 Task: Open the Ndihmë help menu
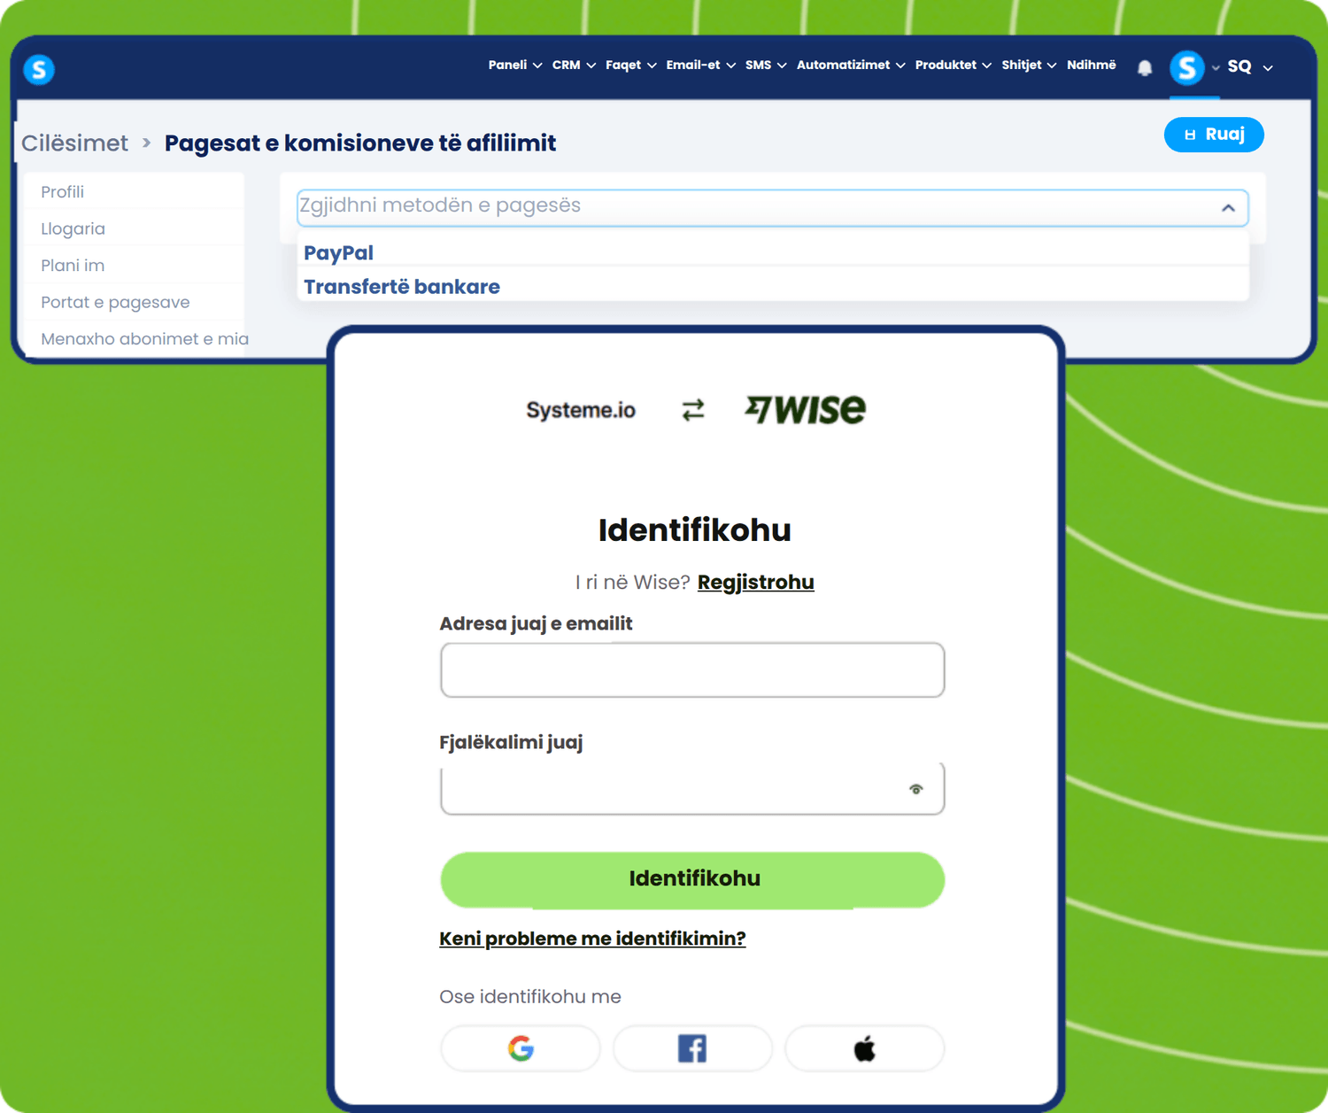coord(1091,65)
